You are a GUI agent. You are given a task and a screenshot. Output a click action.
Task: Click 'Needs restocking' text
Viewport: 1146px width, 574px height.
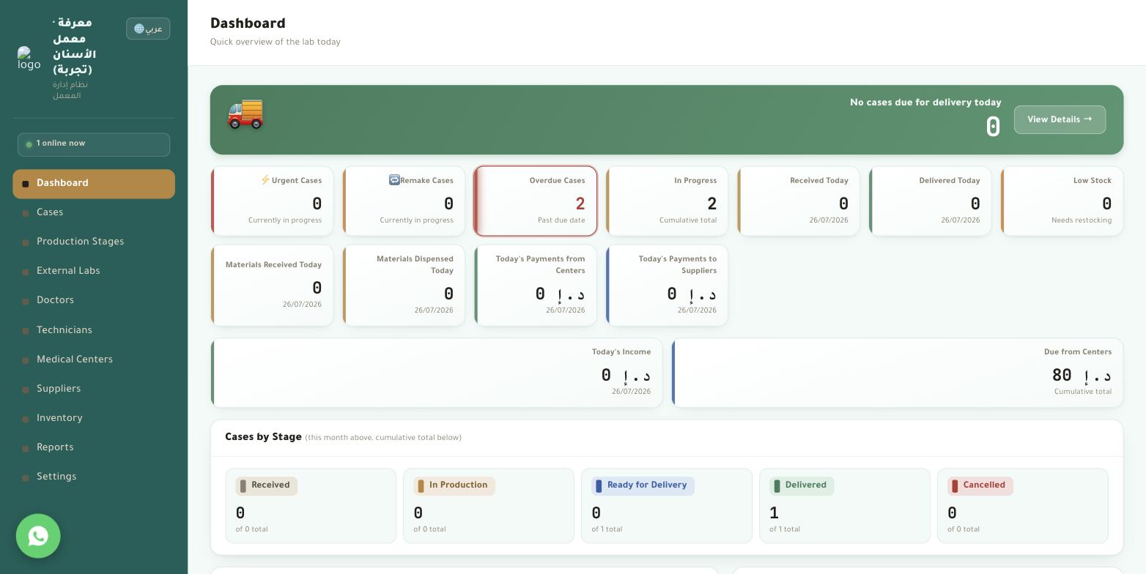click(1082, 220)
